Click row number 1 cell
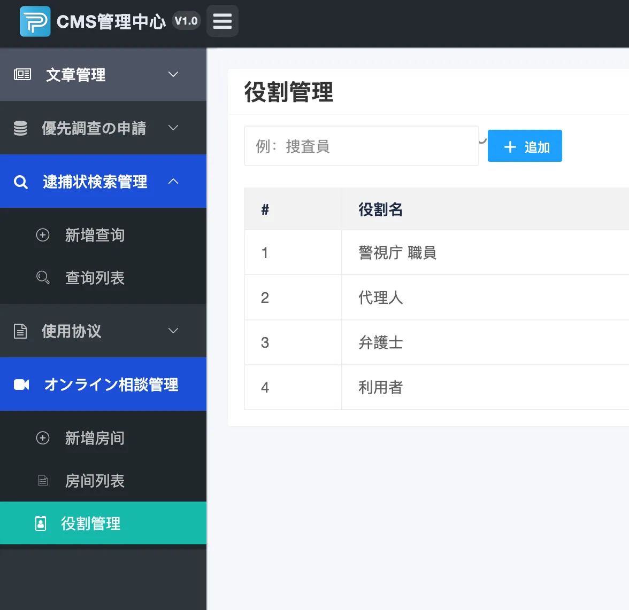This screenshot has height=610, width=629. point(293,252)
